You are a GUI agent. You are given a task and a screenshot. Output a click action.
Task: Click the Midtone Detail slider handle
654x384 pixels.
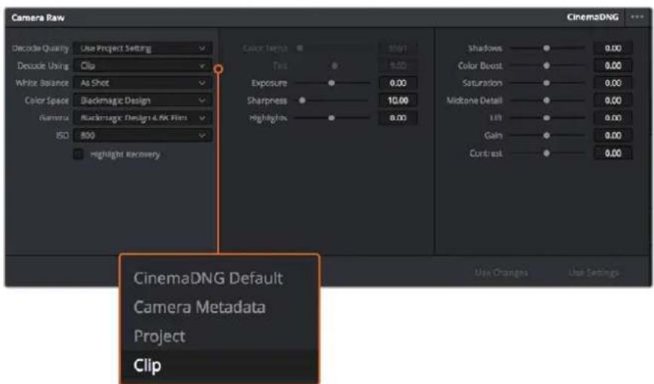546,100
